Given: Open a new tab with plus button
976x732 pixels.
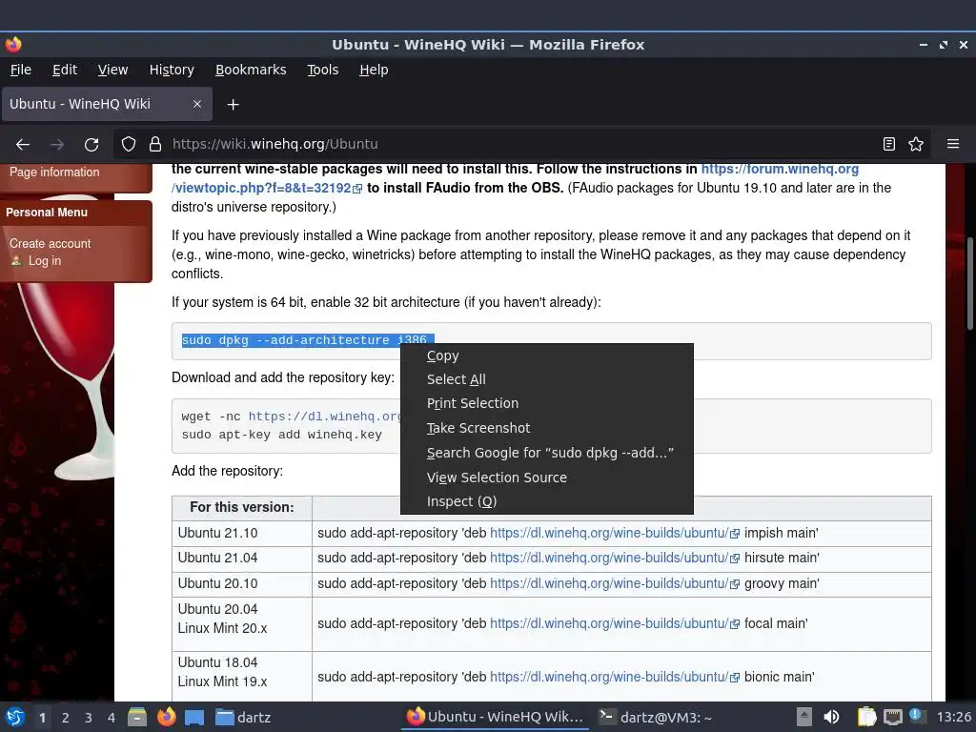Looking at the screenshot, I should [x=233, y=105].
